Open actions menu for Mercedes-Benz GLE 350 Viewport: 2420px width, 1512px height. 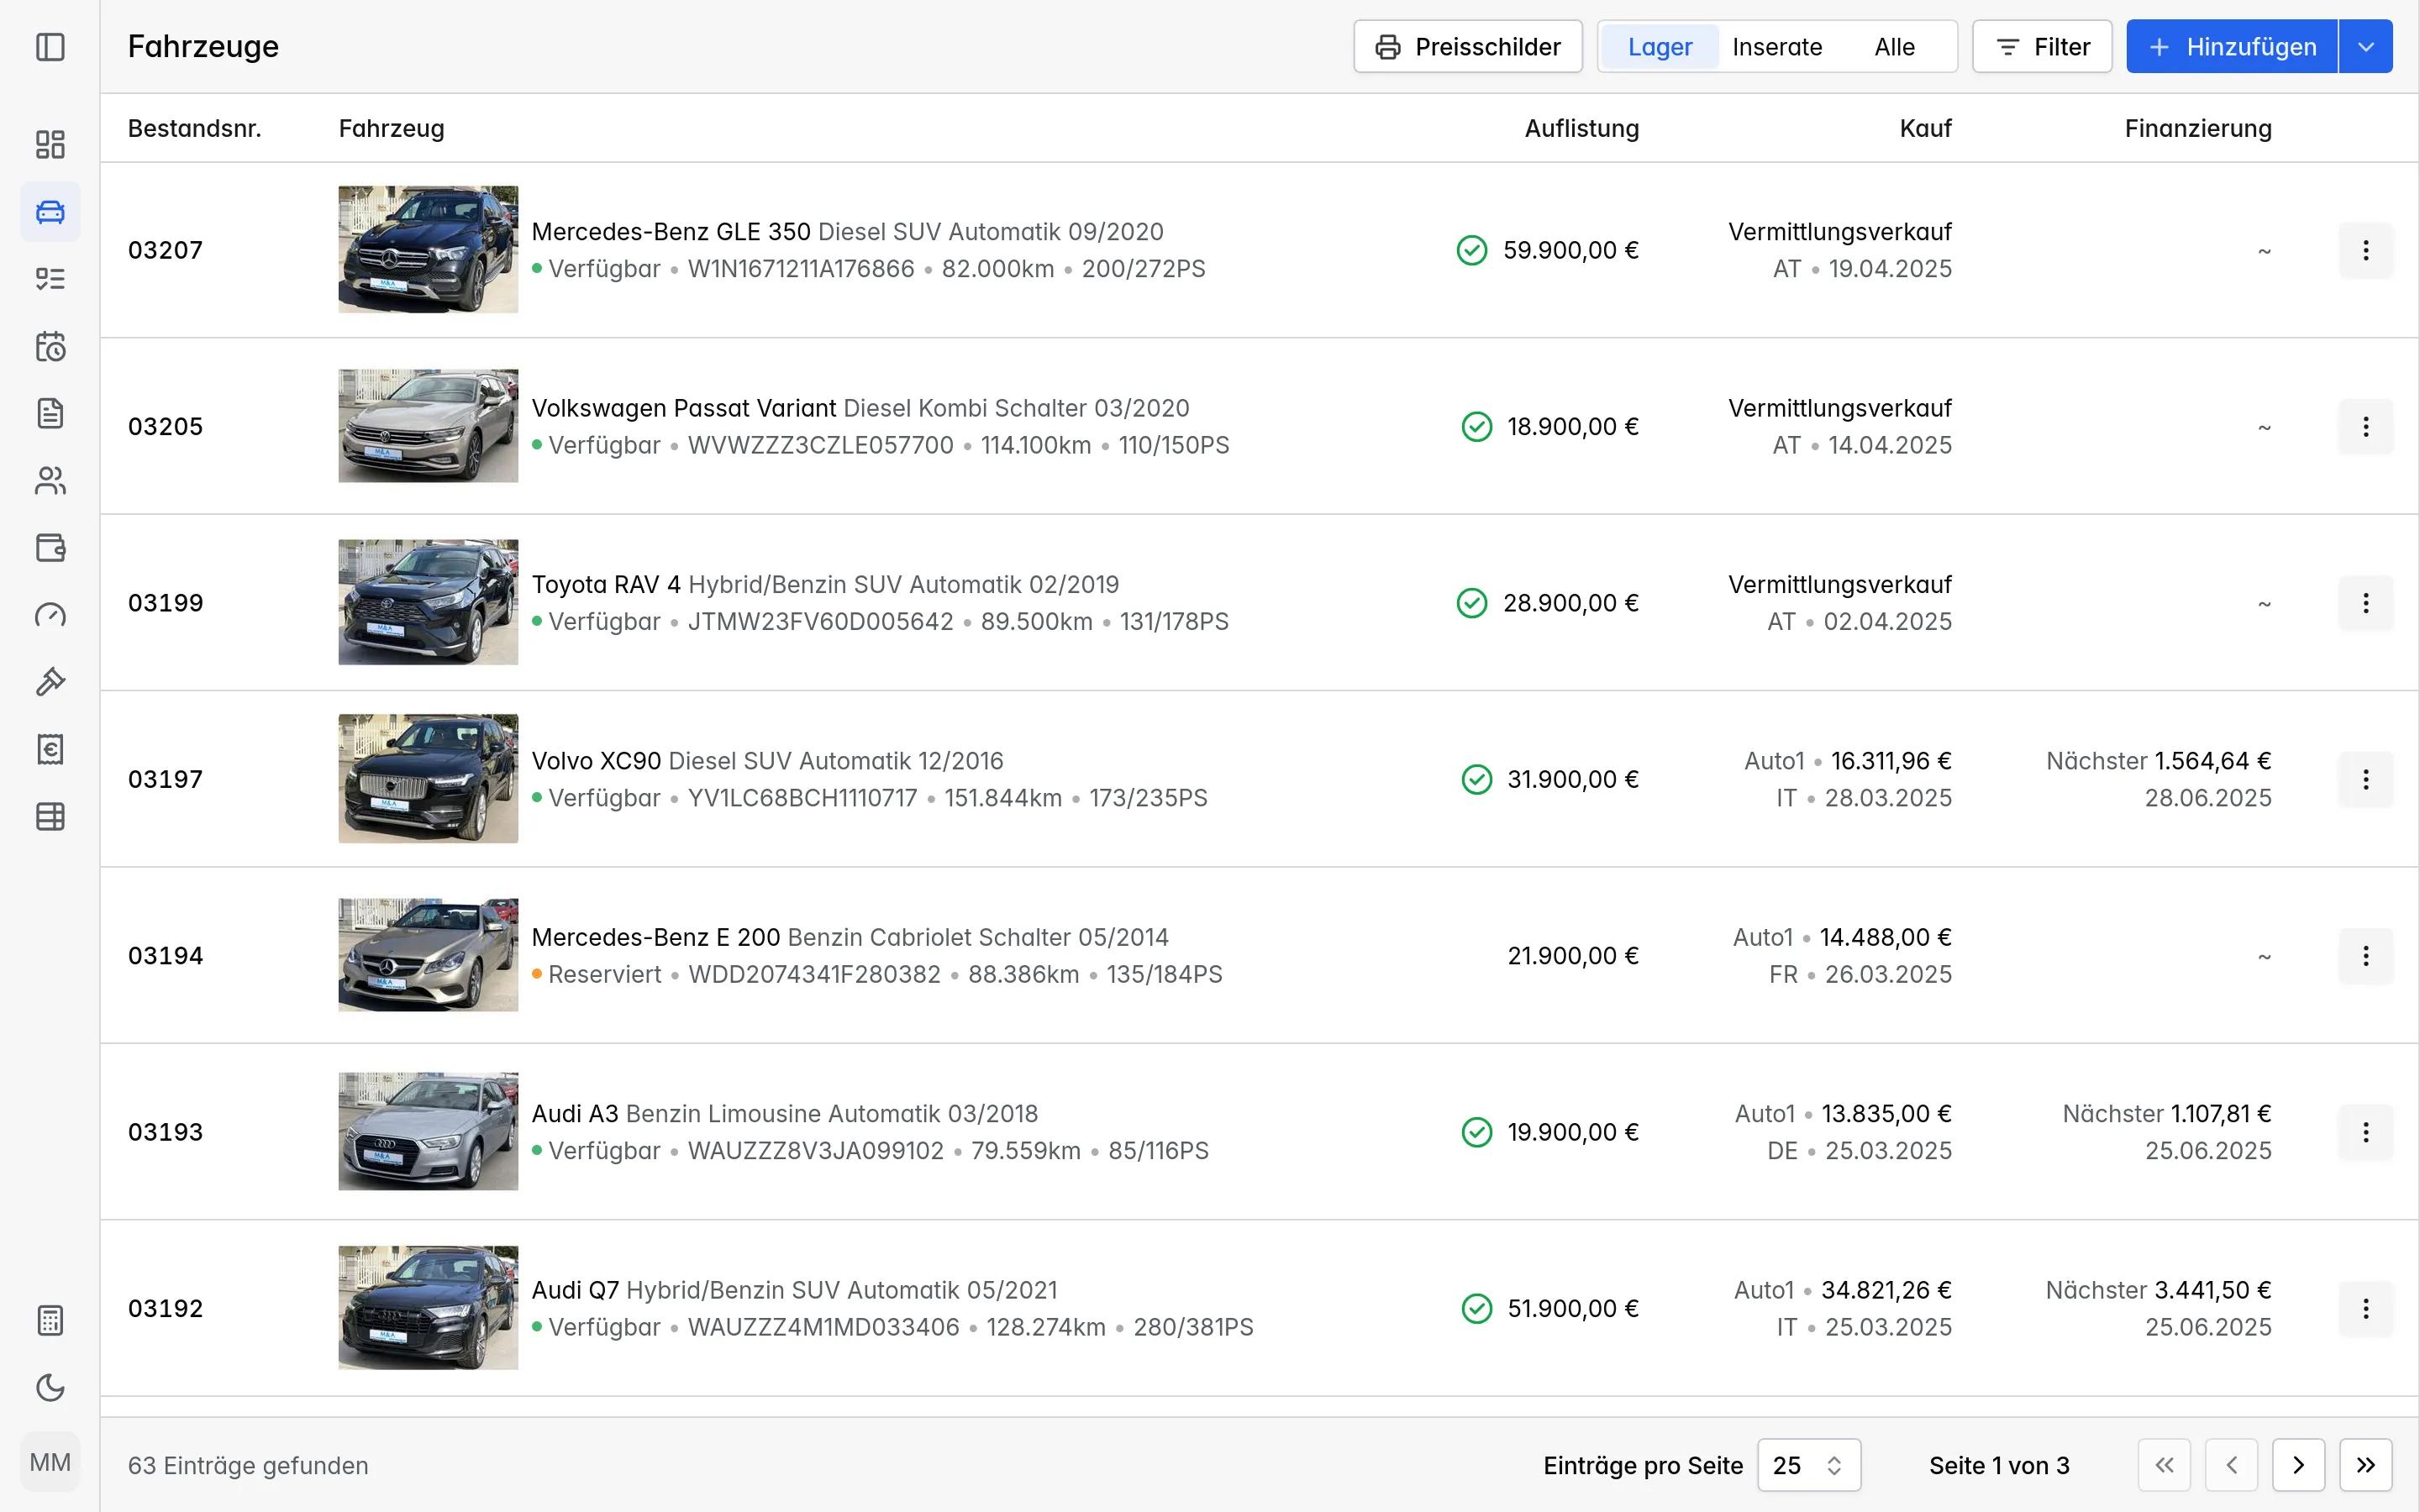2366,250
